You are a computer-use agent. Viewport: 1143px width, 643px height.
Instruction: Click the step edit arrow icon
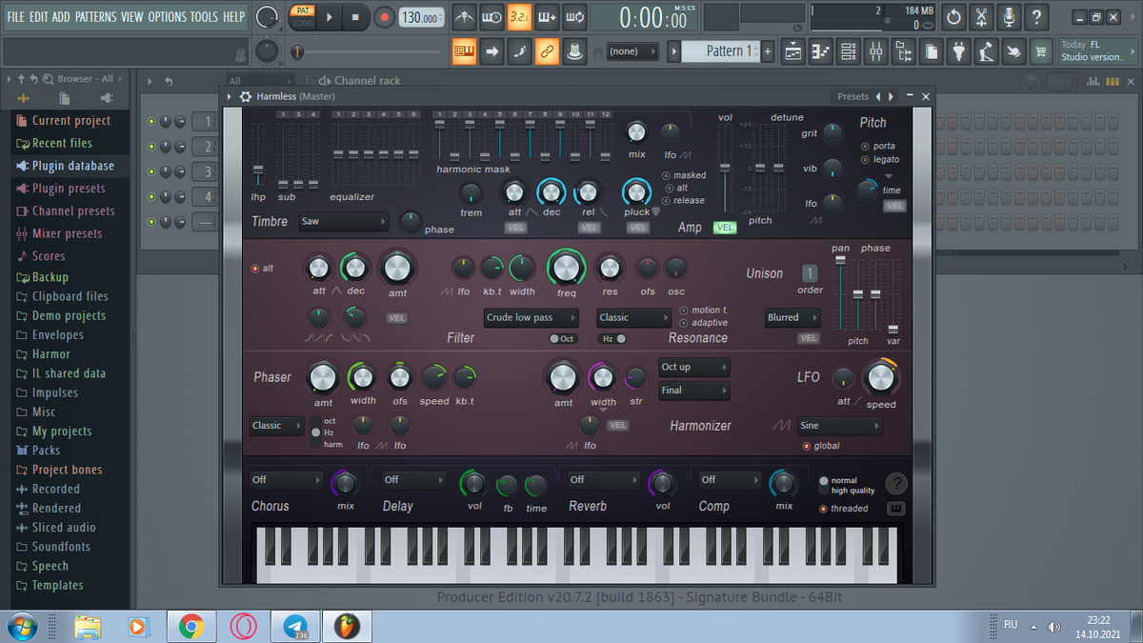(492, 51)
